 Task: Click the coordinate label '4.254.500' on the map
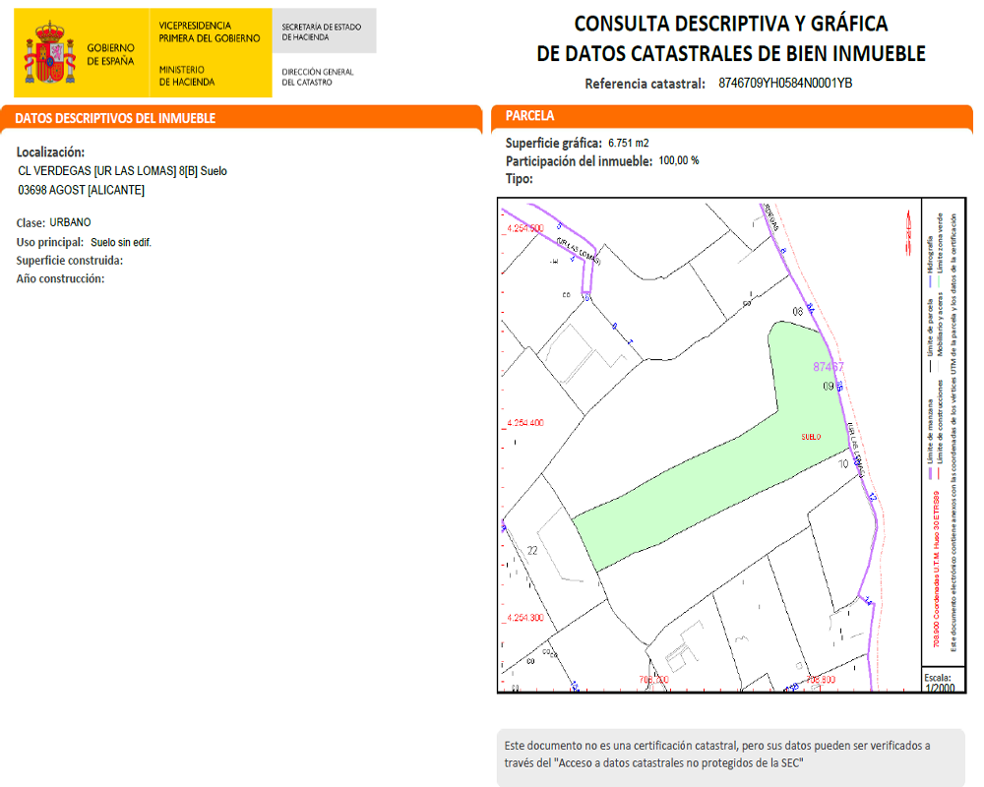(x=524, y=228)
